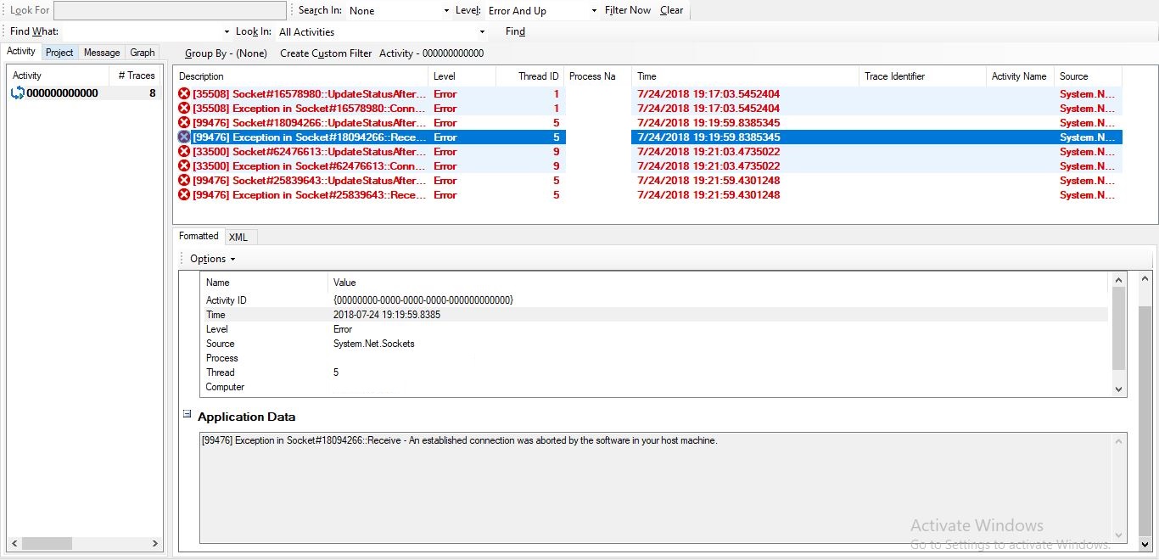Viewport: 1159px width, 560px height.
Task: Select the Level Error property row
Action: click(654, 329)
